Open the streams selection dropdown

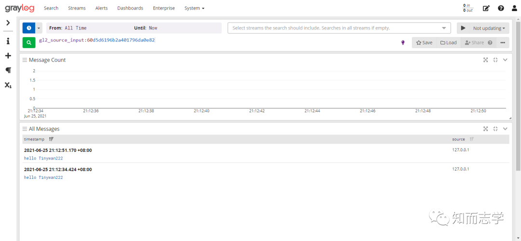point(444,28)
